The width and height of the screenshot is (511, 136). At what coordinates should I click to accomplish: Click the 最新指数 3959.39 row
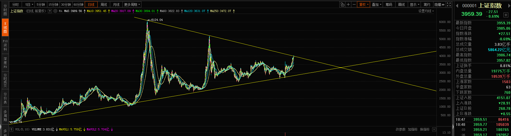click(x=483, y=23)
